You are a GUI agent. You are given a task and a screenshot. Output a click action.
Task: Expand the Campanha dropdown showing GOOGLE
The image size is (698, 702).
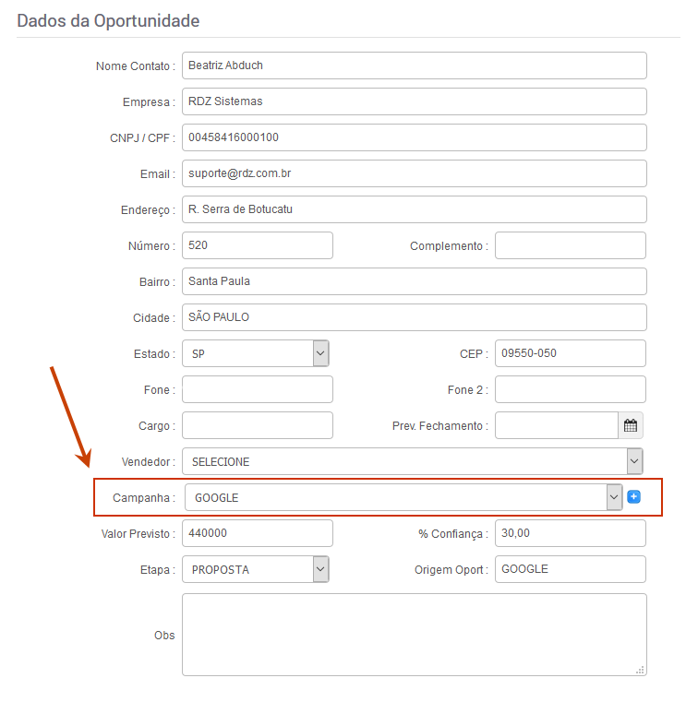point(403,497)
